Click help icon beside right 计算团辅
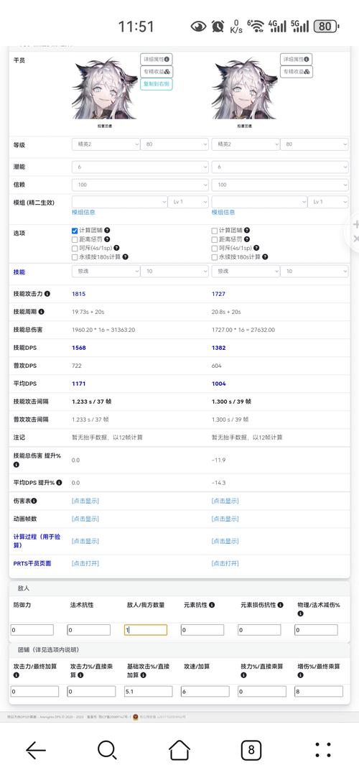Viewport: 359px width, 778px height. pyautogui.click(x=247, y=230)
